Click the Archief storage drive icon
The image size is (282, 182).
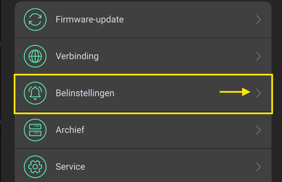click(x=35, y=130)
